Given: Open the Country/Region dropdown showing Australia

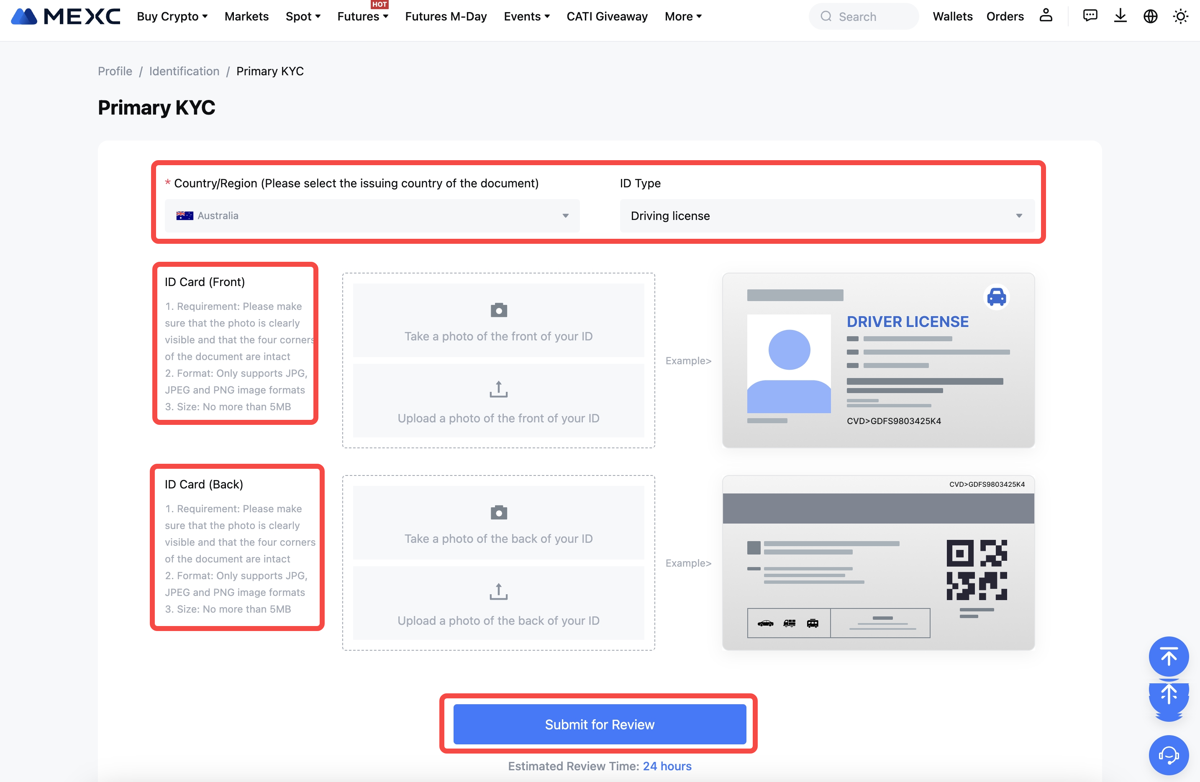Looking at the screenshot, I should pos(372,216).
